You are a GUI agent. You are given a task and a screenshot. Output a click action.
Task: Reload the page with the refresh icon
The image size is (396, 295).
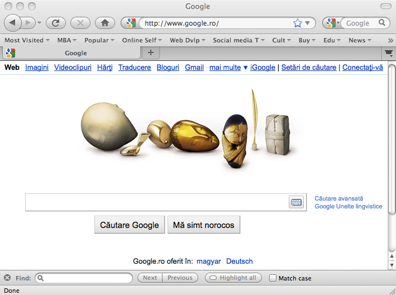pyautogui.click(x=55, y=23)
